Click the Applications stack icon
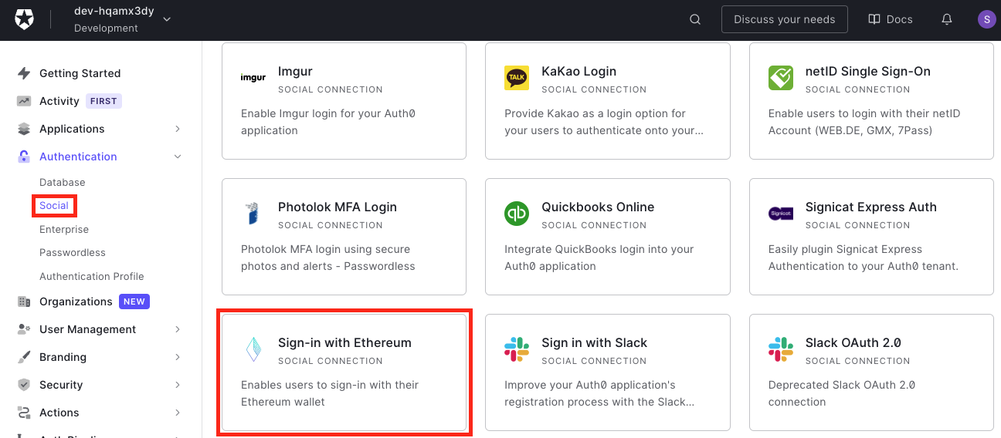The width and height of the screenshot is (1001, 438). [x=24, y=129]
